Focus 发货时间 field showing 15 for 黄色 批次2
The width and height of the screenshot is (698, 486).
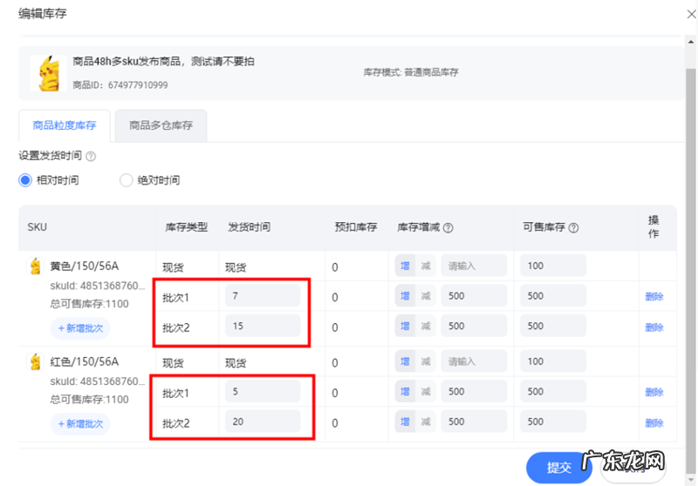coord(263,326)
